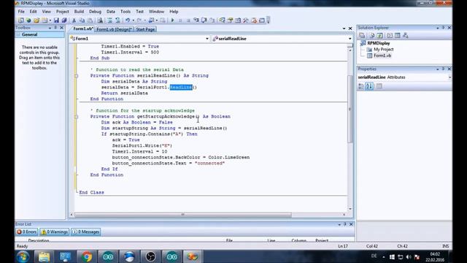Click the Copy toolbar icon
Screen dimensions: 467x263
pyautogui.click(x=82, y=20)
